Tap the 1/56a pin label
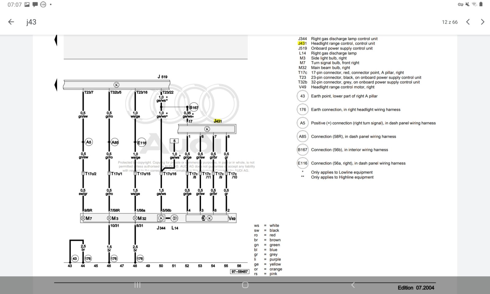 click(x=141, y=210)
